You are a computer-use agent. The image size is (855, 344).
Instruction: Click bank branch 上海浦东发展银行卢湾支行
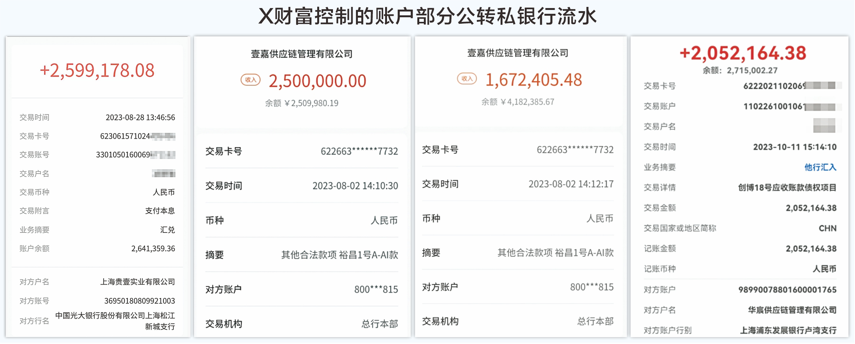tap(788, 330)
